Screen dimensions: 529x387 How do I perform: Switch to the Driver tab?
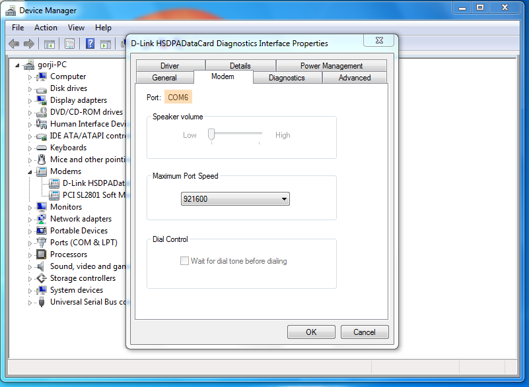coord(170,65)
